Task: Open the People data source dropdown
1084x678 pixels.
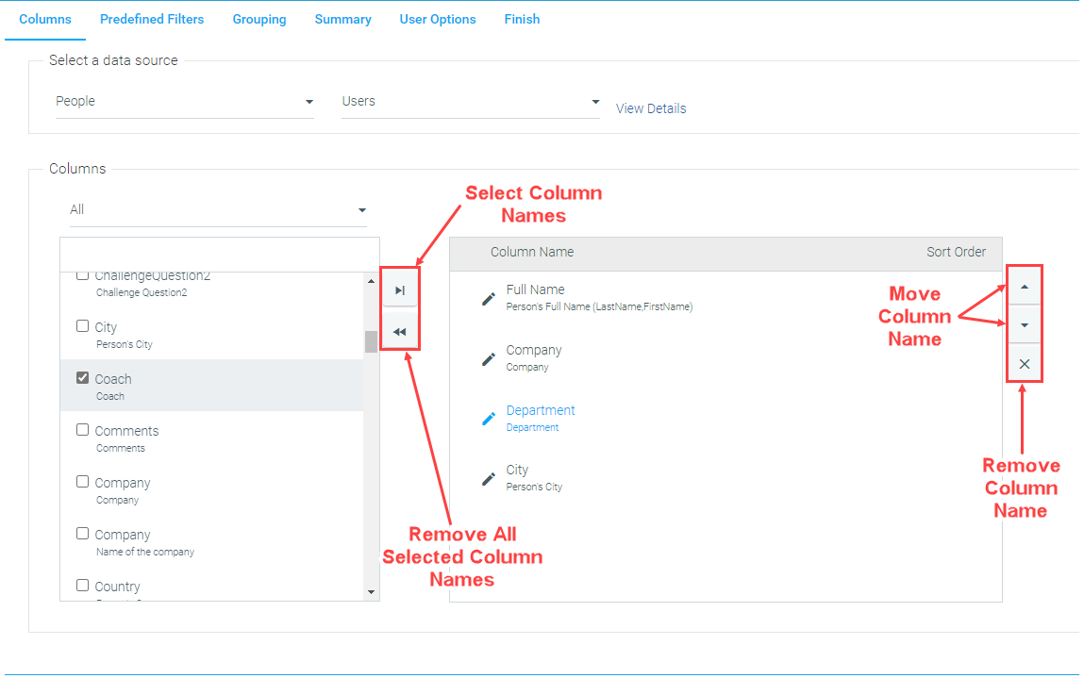Action: (x=184, y=102)
